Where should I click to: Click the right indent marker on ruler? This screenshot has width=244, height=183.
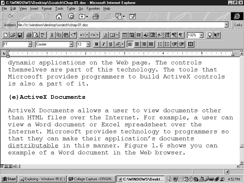pyautogui.click(x=233, y=54)
